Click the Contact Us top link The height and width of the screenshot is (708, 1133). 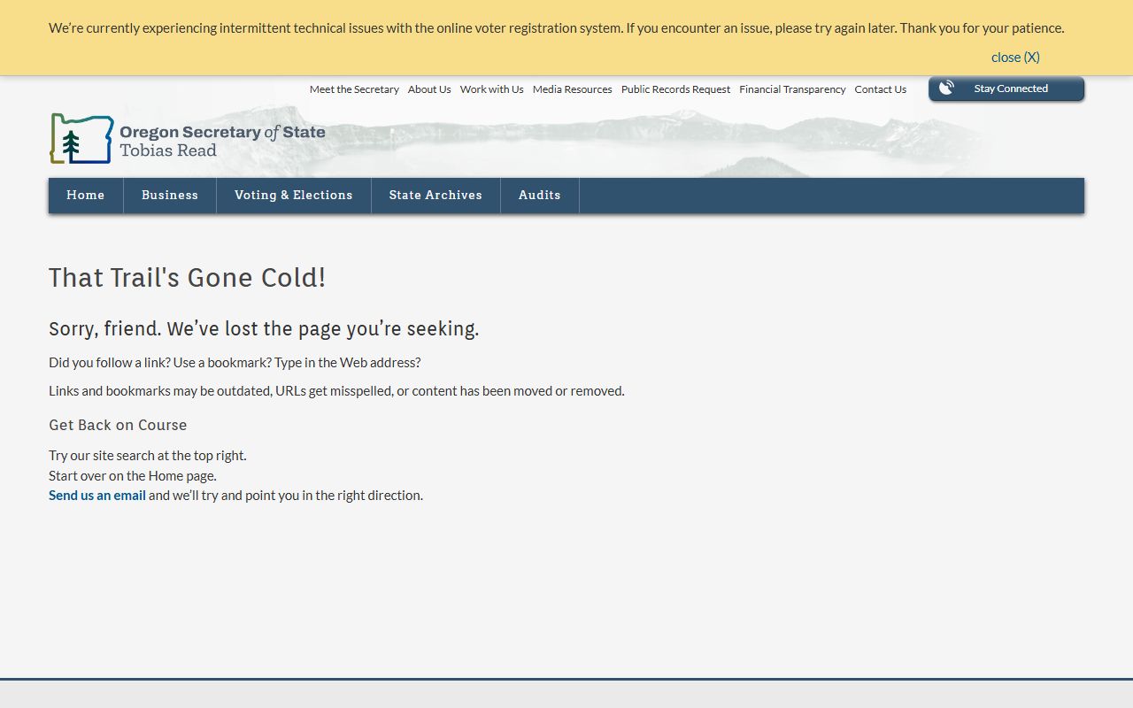point(880,89)
